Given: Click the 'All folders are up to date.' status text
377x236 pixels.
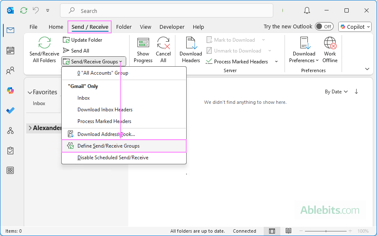Looking at the screenshot, I should (x=197, y=231).
